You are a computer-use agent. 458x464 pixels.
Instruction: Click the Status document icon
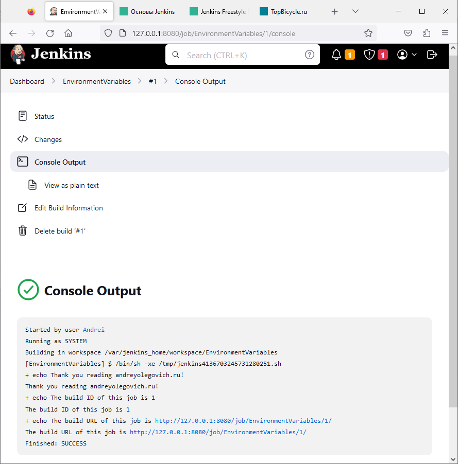pyautogui.click(x=23, y=116)
